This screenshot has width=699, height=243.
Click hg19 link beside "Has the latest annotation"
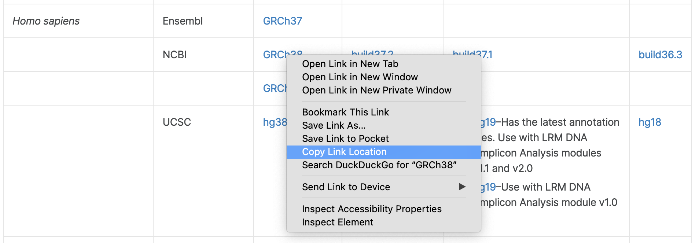(489, 122)
